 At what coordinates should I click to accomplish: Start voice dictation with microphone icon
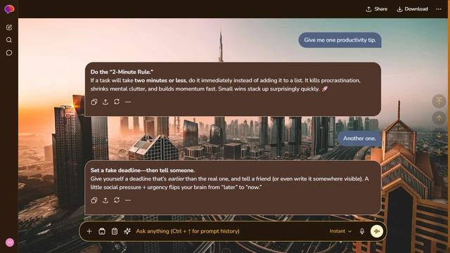[362, 231]
